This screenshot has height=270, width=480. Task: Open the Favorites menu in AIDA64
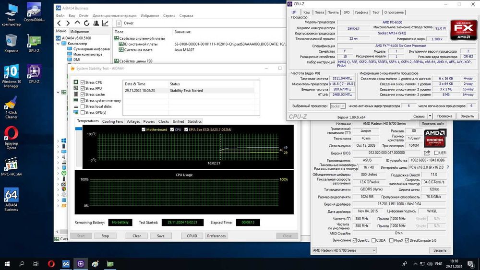tap(150, 16)
